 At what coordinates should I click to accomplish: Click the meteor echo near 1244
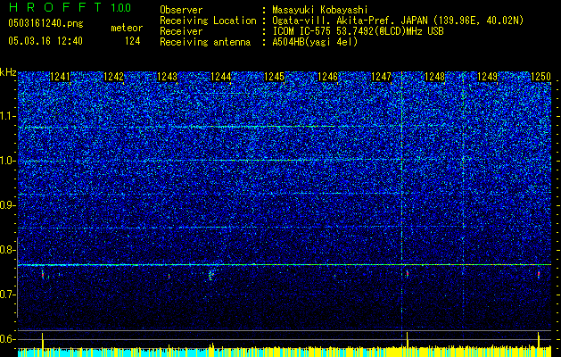(x=210, y=275)
